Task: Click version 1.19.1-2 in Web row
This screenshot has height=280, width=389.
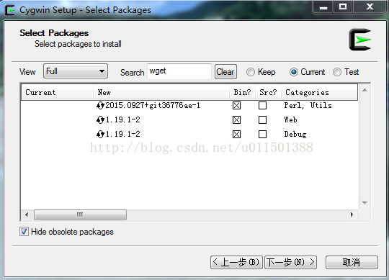Action: tap(122, 120)
